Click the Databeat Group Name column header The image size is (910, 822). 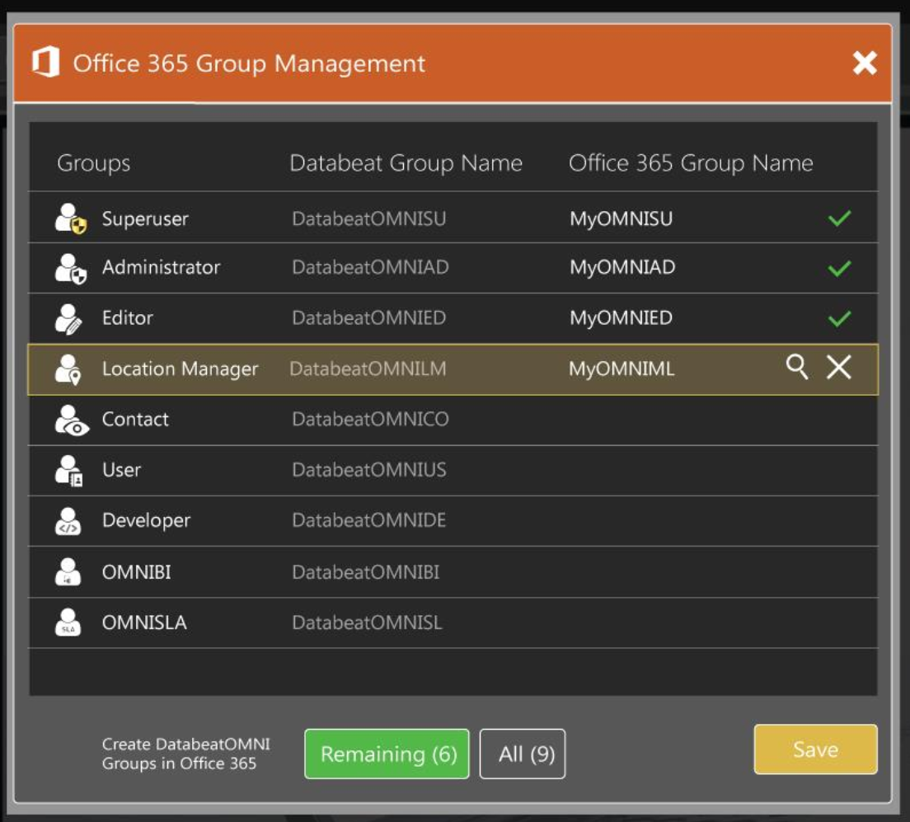[406, 163]
